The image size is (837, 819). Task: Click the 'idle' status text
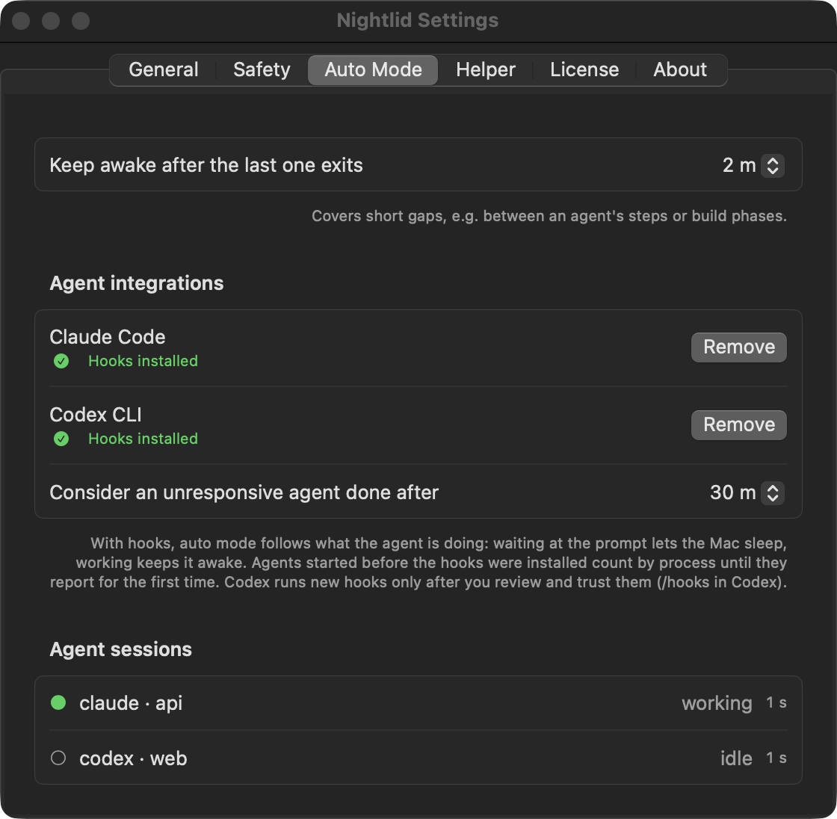tap(736, 758)
